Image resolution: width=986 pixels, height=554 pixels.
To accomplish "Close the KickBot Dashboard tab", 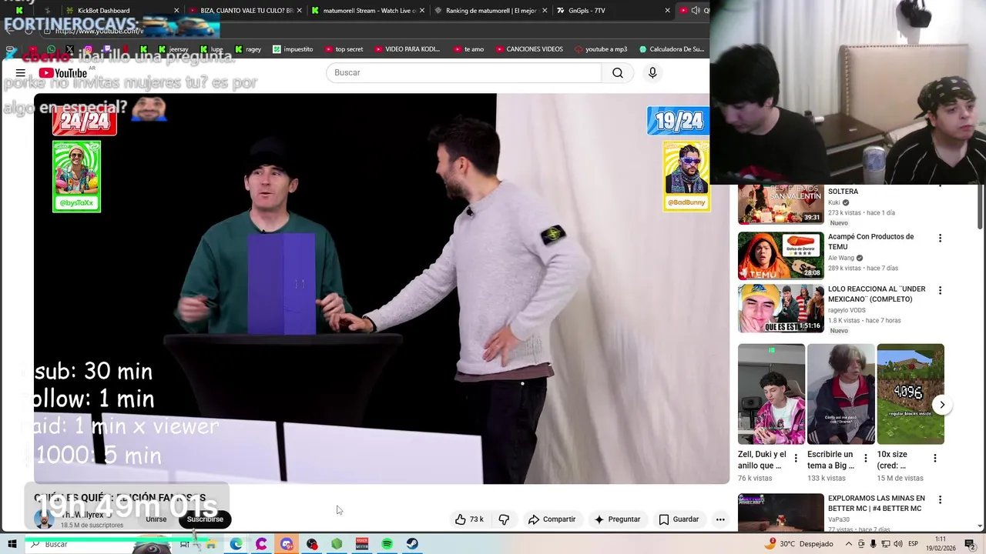I will click(176, 11).
